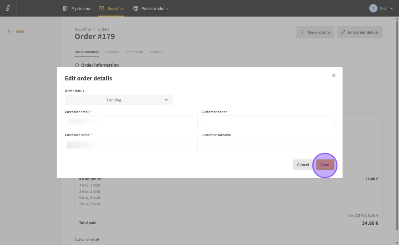399x245 pixels.
Task: Click the info icon beside Order information
Action: tap(77, 65)
